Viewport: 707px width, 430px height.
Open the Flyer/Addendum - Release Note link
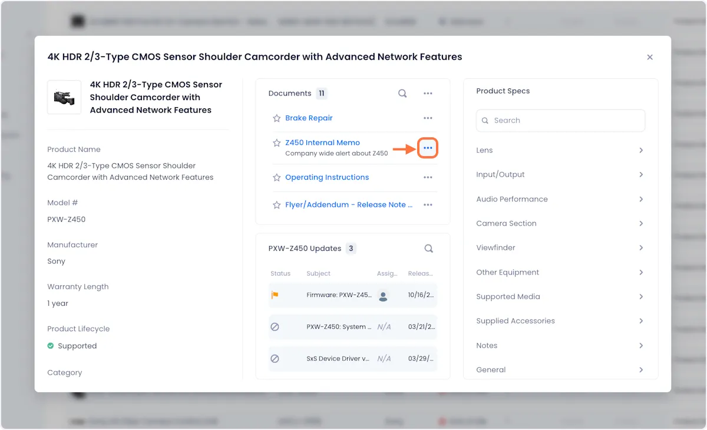(x=349, y=205)
